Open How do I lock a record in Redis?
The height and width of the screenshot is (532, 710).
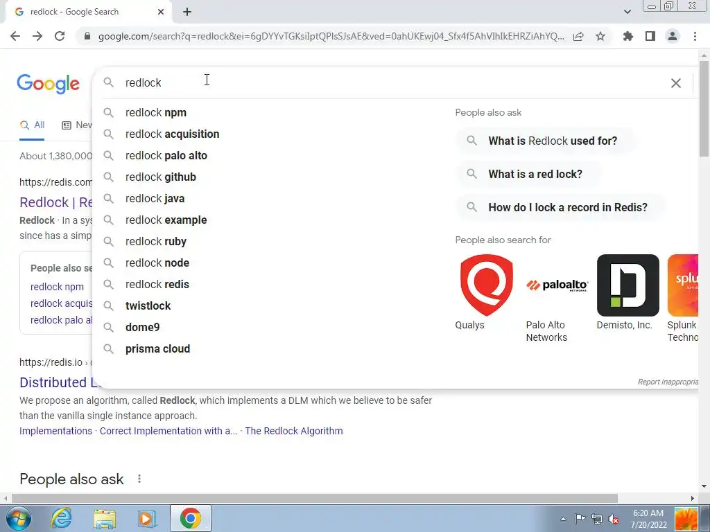pos(560,207)
